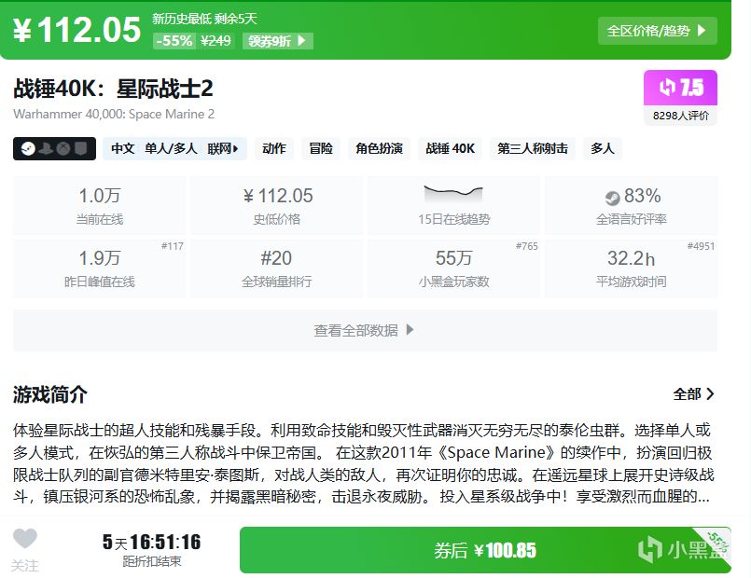Select the Epic platform icon
This screenshot has height=578, width=751.
(x=81, y=149)
